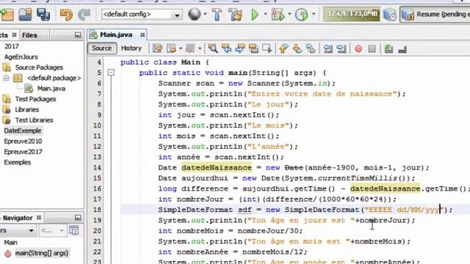Select the Test Packages folder
The image size is (470, 264).
coord(35,99)
